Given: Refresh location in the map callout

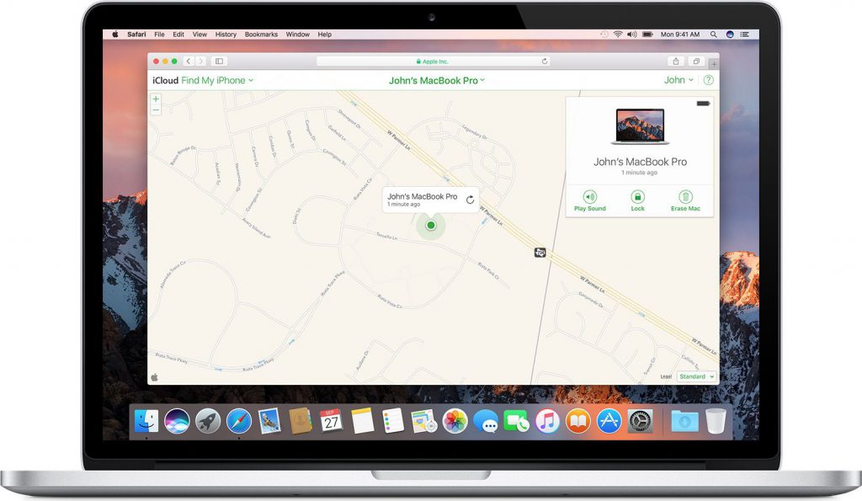Looking at the screenshot, I should 470,199.
